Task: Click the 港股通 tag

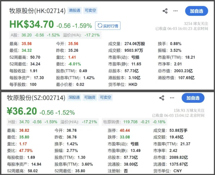Action: [x=74, y=10]
